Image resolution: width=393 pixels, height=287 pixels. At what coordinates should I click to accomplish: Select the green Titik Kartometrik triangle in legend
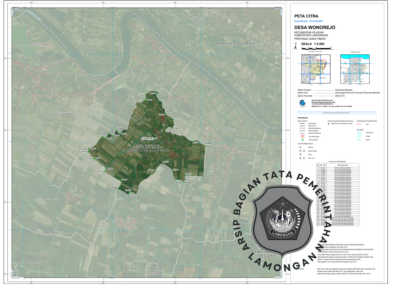pyautogui.click(x=302, y=140)
